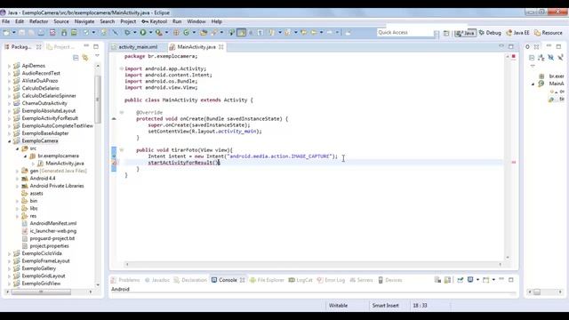This screenshot has width=569, height=320.
Task: Expand the res folder
Action: coord(17,216)
